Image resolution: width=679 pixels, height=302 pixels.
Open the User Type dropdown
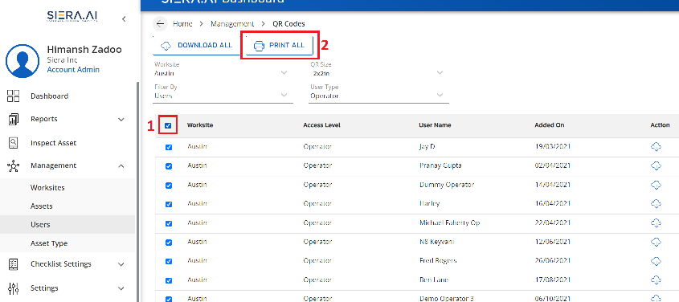pyautogui.click(x=379, y=92)
